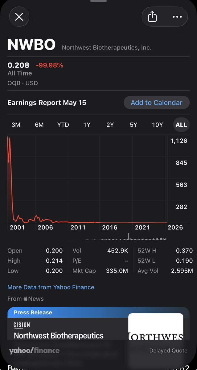The image size is (197, 370).
Task: Tap the 52W L value 0.190
Action: pos(184,261)
